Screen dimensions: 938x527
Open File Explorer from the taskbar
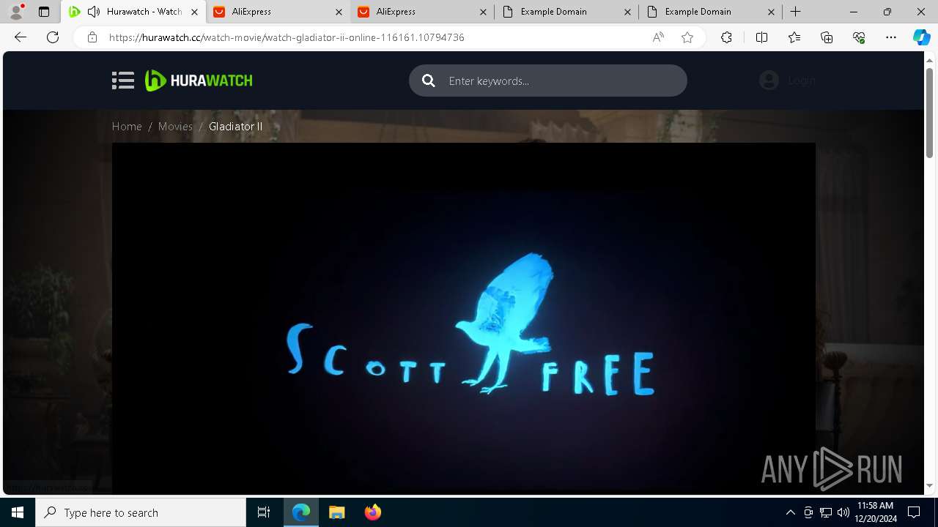click(x=336, y=512)
